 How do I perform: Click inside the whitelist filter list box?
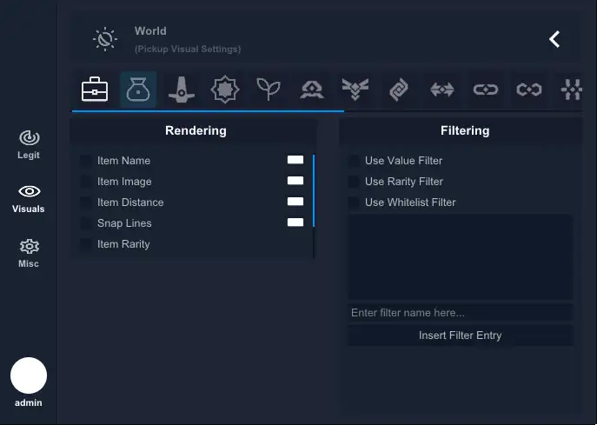tap(461, 257)
